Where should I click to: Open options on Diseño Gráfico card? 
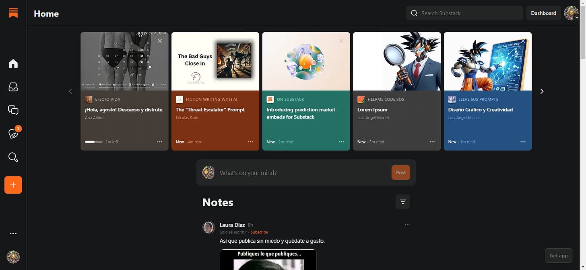tap(523, 142)
